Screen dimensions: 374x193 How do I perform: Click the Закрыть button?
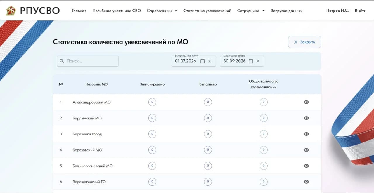click(304, 42)
